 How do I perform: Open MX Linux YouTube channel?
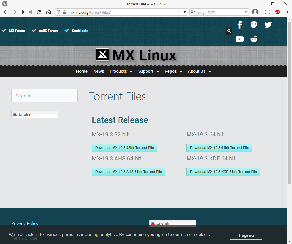(240, 39)
